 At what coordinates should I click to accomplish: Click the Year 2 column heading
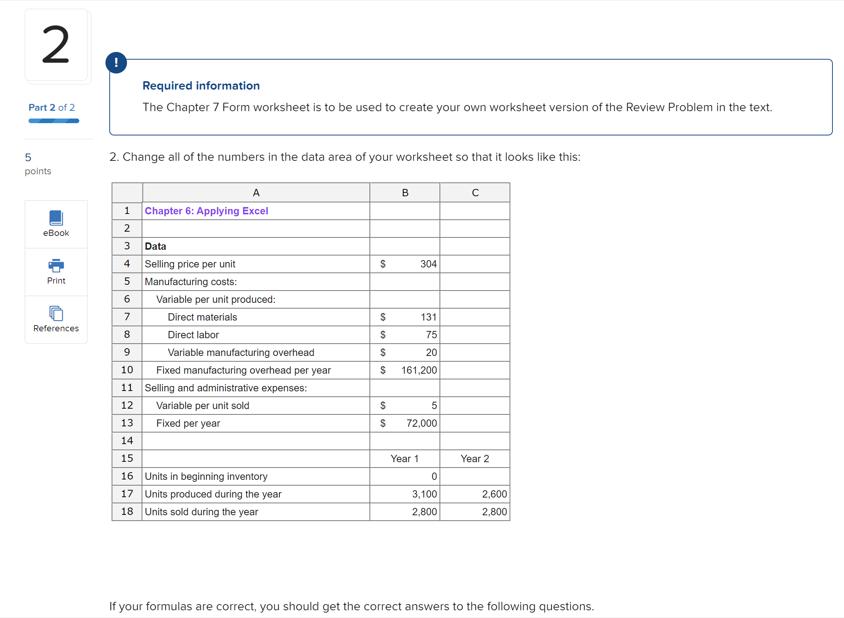[475, 459]
